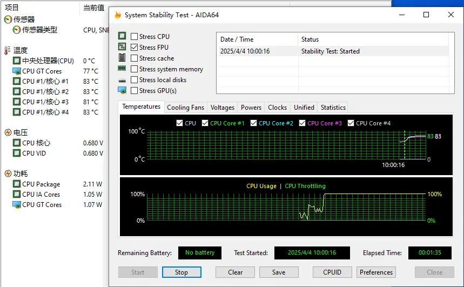This screenshot has width=464, height=287.
Task: Click the chip icon of CPU #1/核心 #3
Action: pyautogui.click(x=17, y=102)
